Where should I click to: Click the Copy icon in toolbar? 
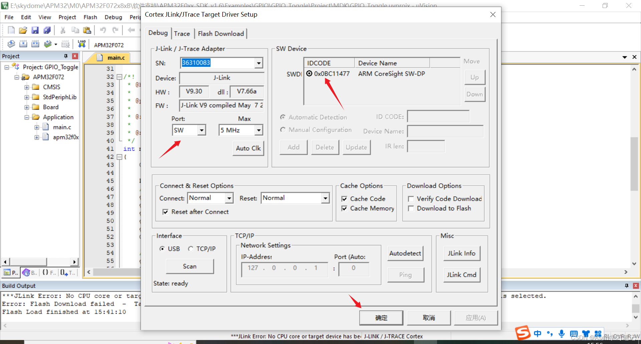point(75,30)
